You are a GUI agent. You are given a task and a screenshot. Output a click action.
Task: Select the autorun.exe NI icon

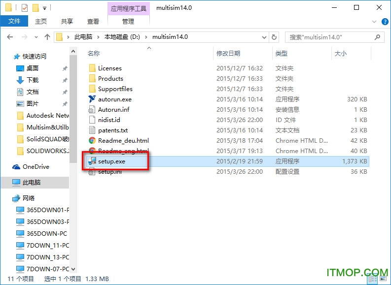(92, 99)
